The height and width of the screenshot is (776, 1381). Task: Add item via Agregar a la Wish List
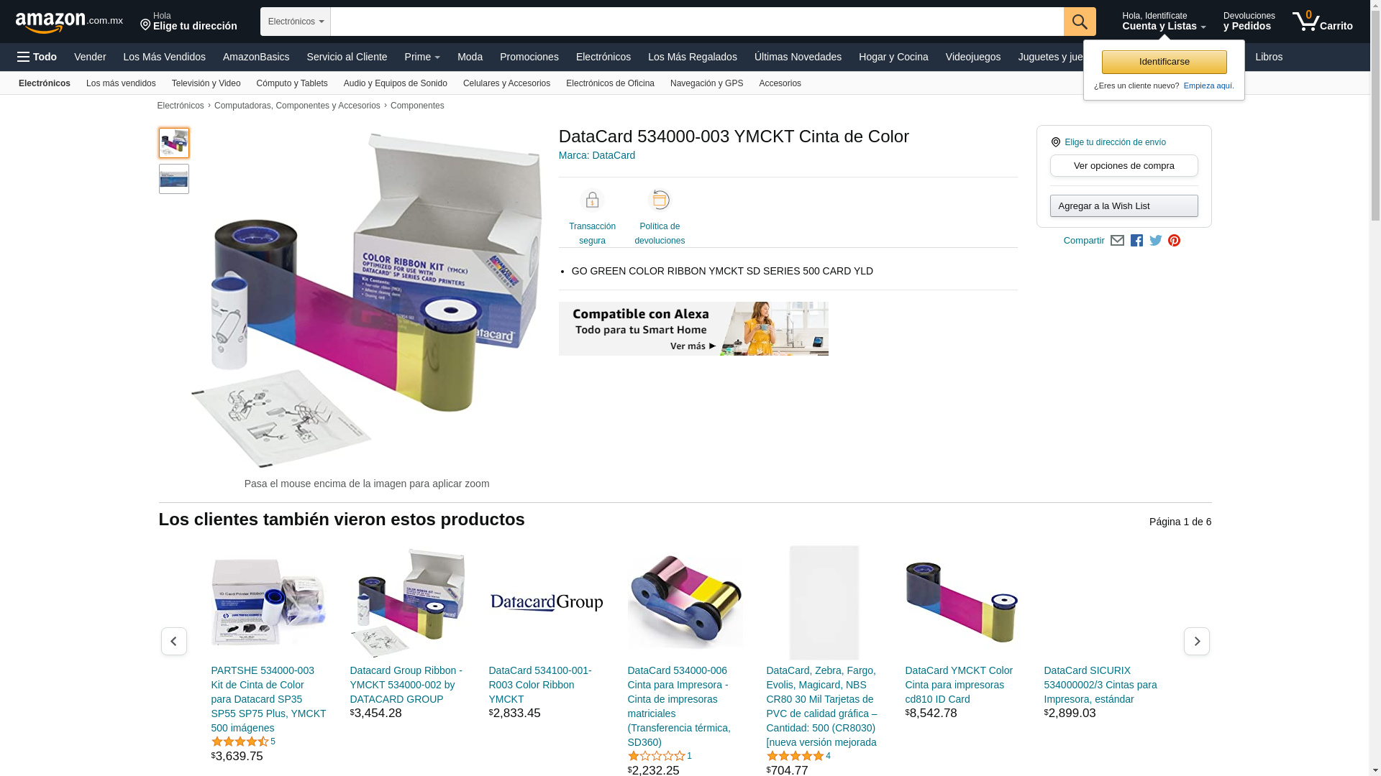tap(1124, 206)
